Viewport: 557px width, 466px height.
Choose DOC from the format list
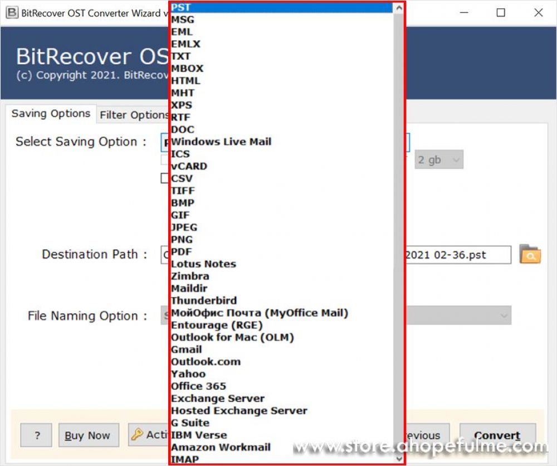pos(282,130)
